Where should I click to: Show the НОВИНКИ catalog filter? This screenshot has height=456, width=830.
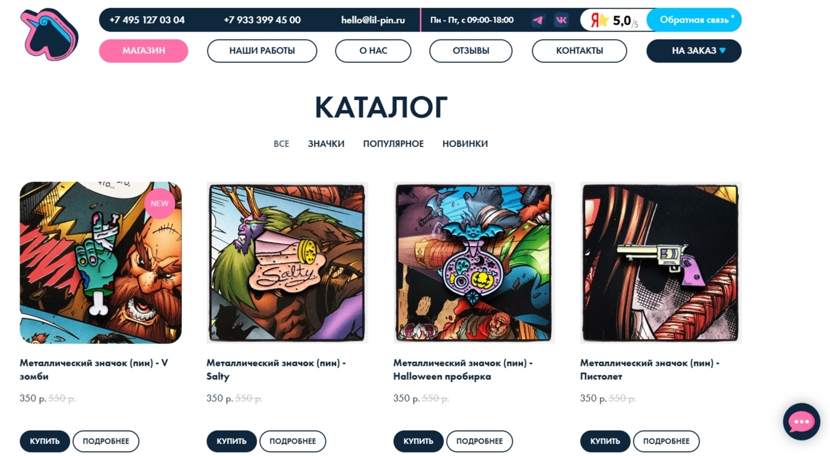pos(465,143)
